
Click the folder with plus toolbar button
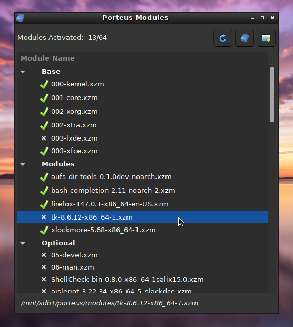click(x=266, y=38)
